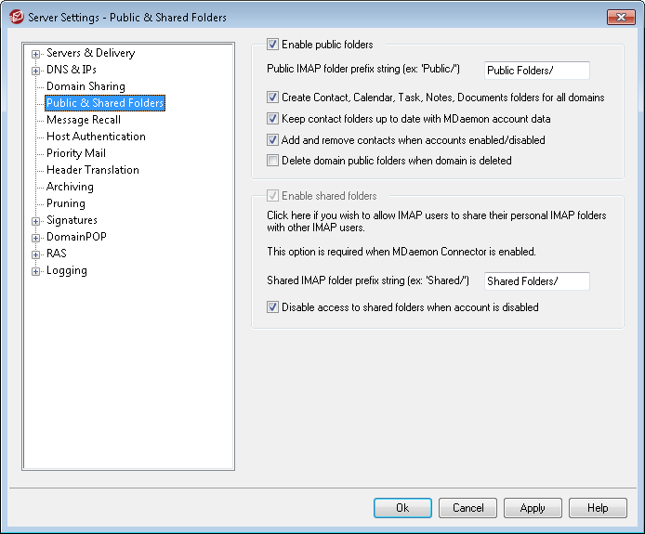Close the Server Settings dialog

point(620,17)
